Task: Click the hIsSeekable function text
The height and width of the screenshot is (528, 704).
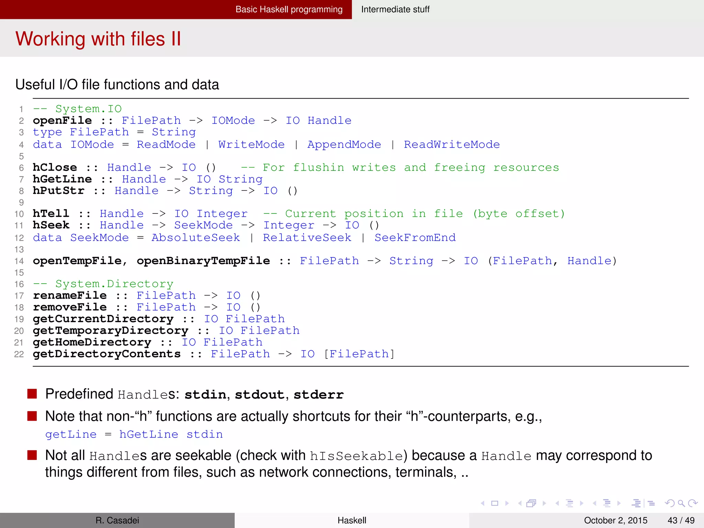Action: 356,456
